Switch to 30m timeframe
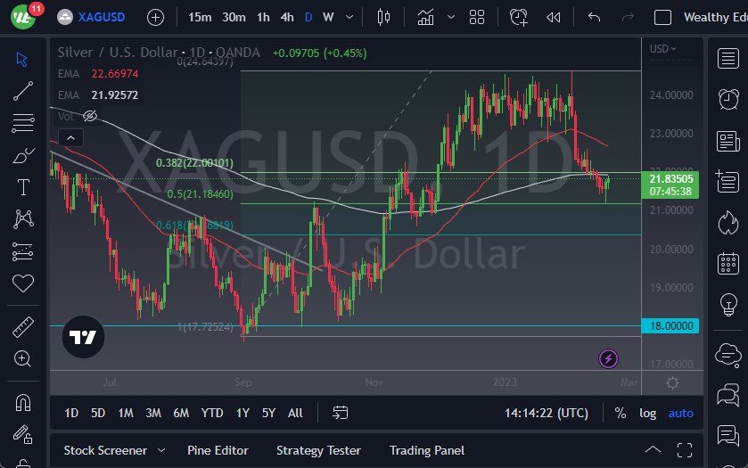Viewport: 748px width, 468px height. [x=234, y=18]
